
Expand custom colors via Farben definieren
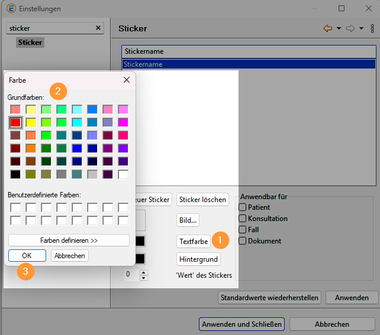coord(69,240)
